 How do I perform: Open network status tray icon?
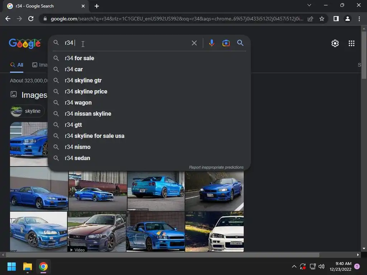tap(313, 266)
